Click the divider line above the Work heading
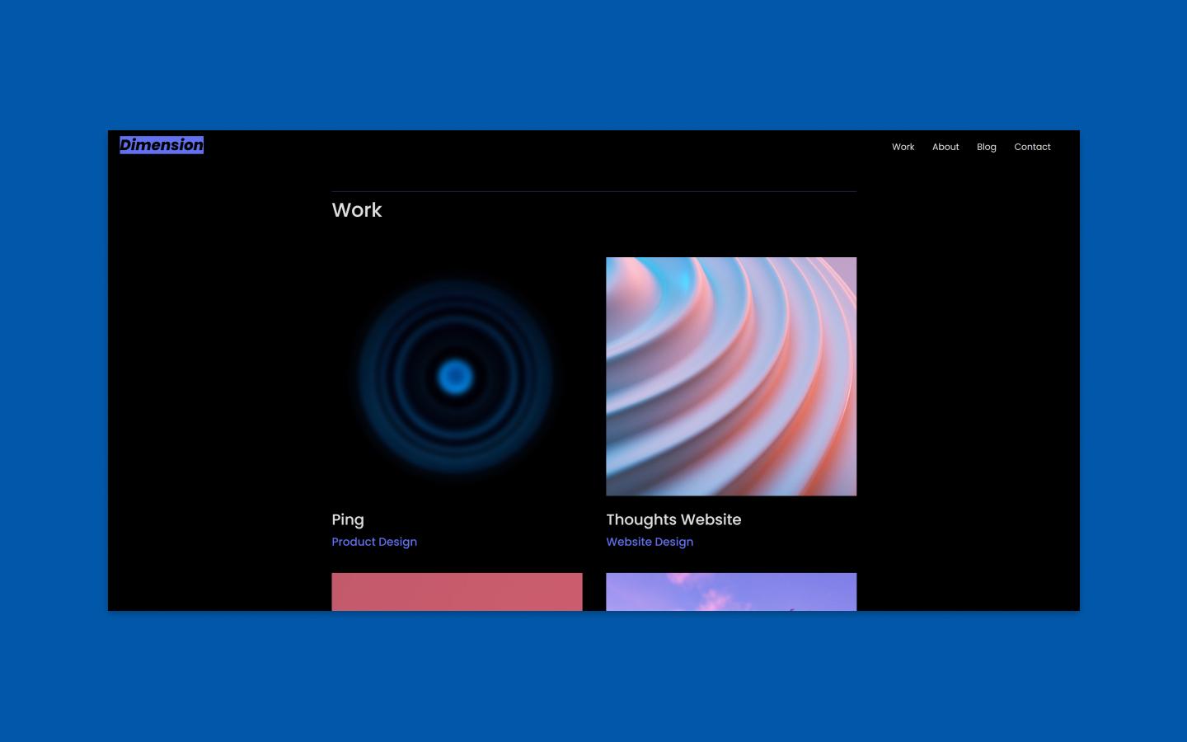The image size is (1187, 742). [x=593, y=190]
